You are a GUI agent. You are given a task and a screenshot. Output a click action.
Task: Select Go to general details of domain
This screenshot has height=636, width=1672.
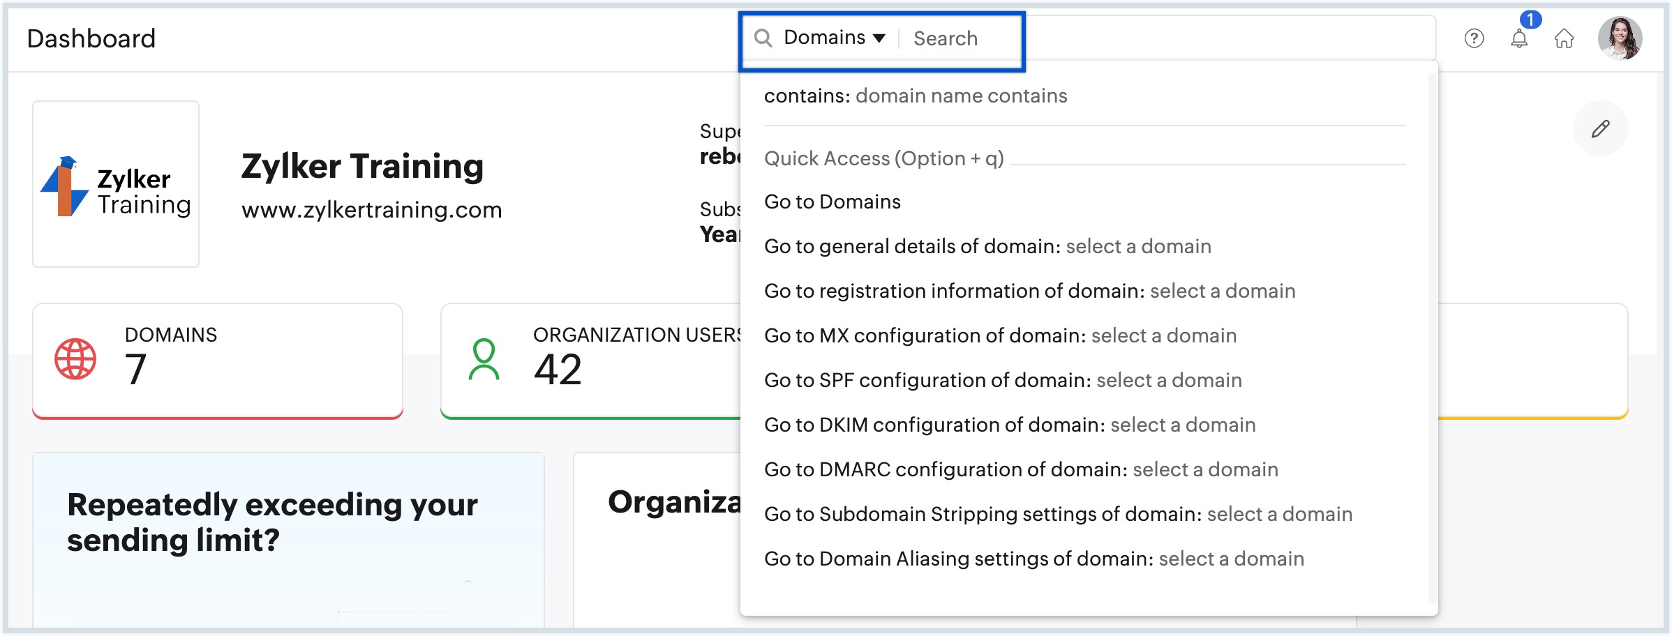(x=987, y=246)
